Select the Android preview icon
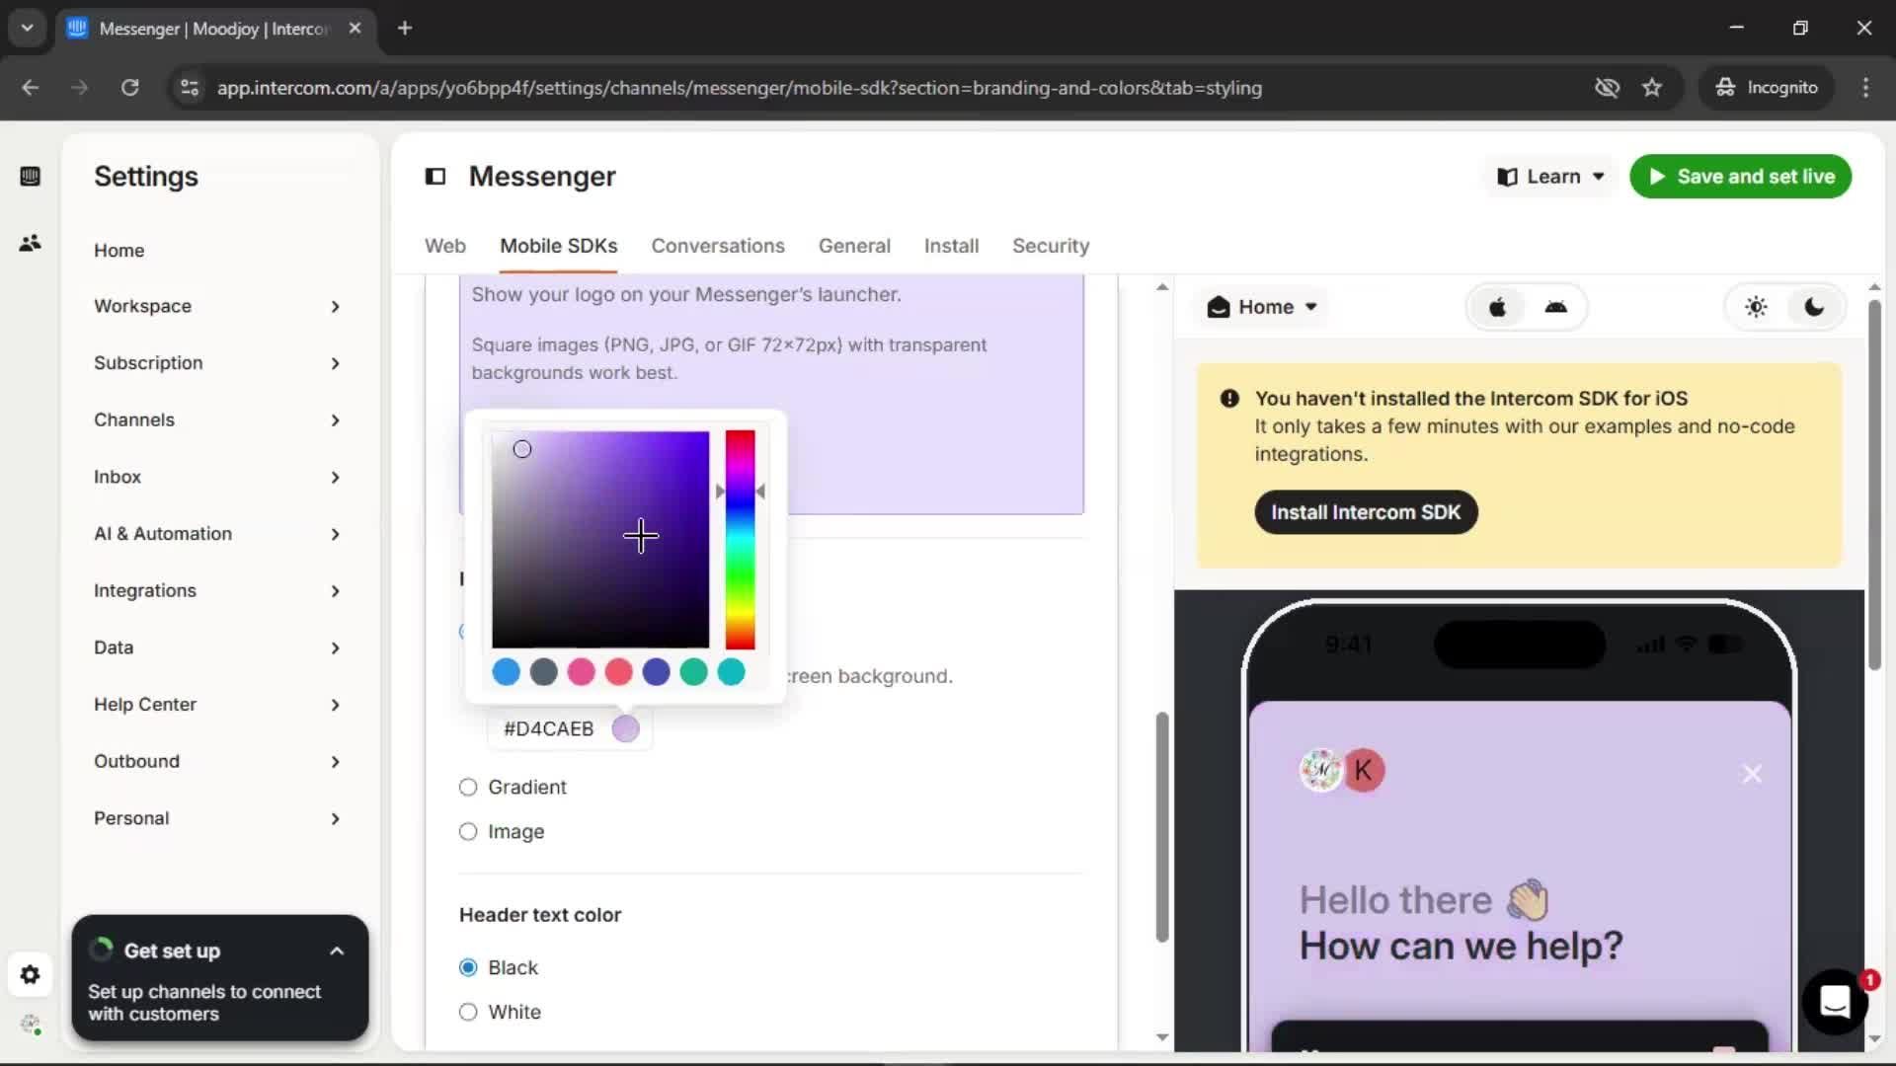Viewport: 1896px width, 1066px height. 1555,307
